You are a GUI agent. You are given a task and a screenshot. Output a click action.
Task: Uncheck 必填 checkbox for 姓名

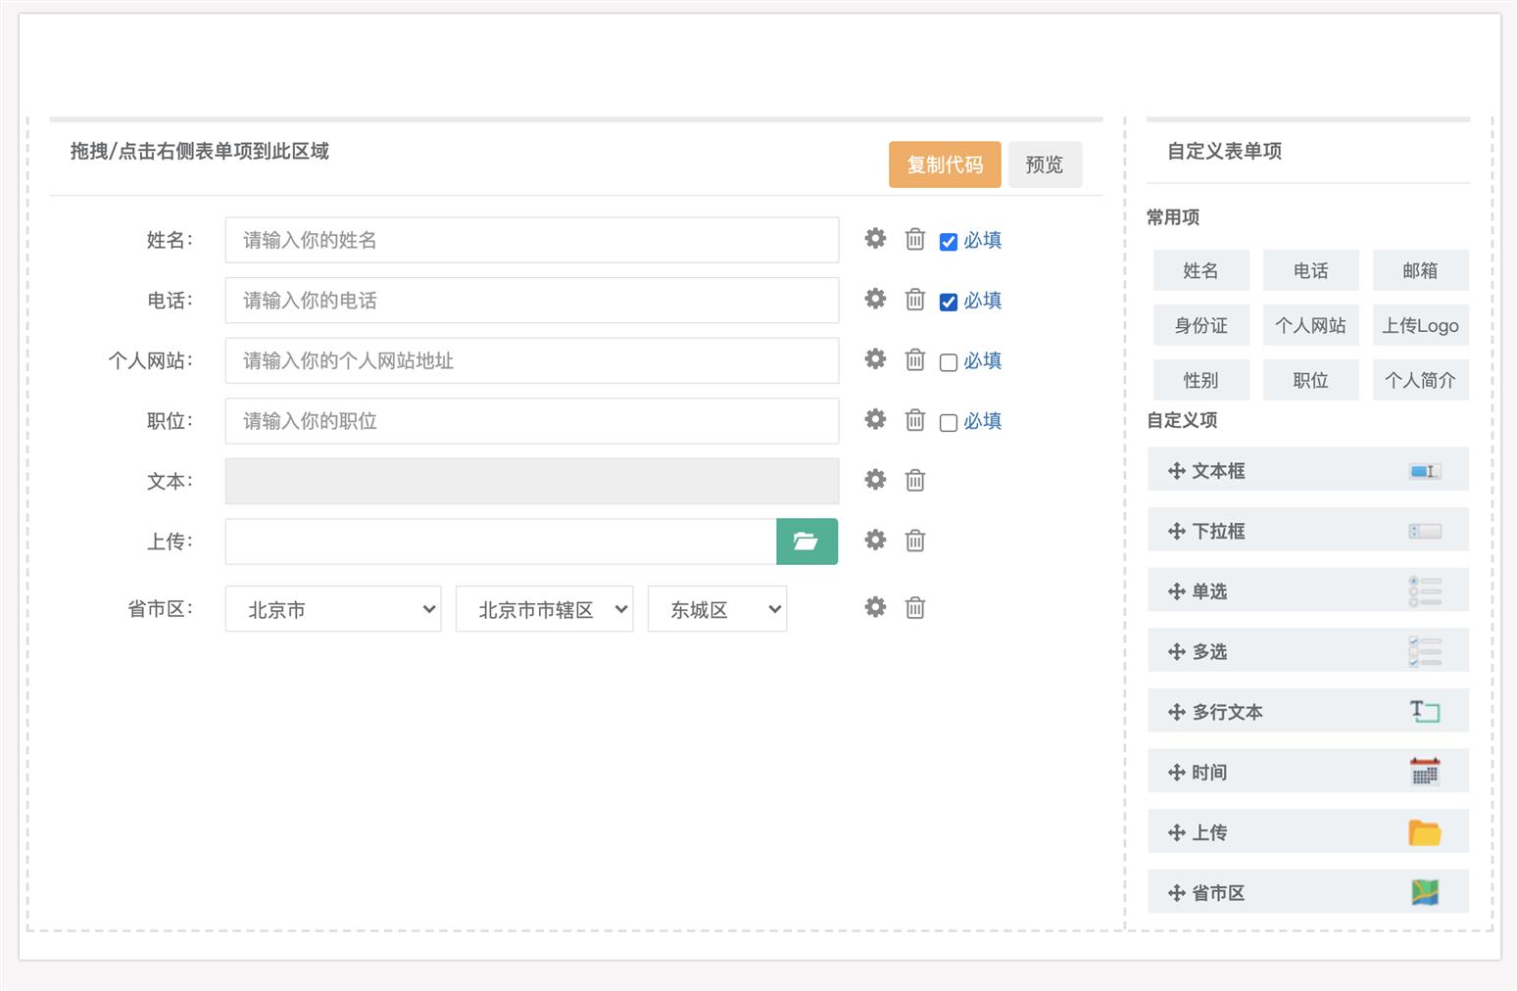(x=948, y=242)
